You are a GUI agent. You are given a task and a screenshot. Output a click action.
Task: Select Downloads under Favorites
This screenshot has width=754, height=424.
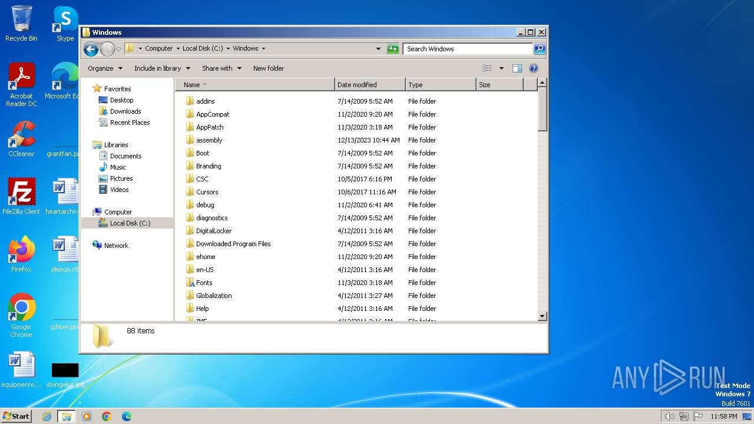(x=125, y=111)
